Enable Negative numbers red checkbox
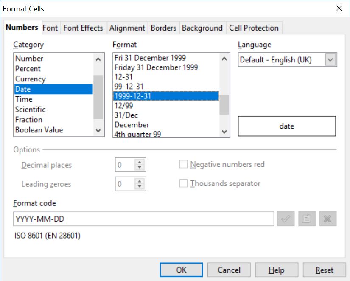 (x=184, y=165)
